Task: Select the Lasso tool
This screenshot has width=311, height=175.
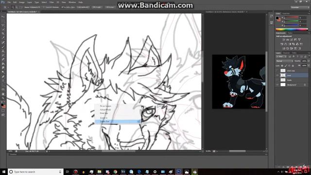Action: 3,25
